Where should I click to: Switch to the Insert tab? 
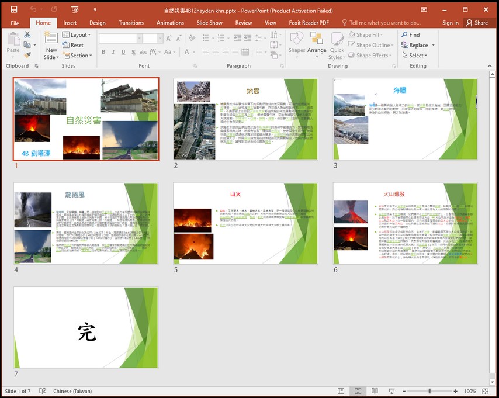[x=70, y=23]
